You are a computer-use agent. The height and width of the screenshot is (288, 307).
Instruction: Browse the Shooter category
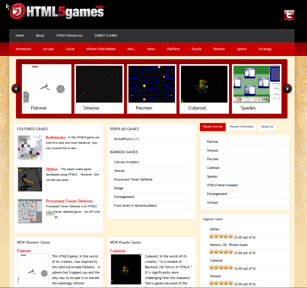click(x=219, y=49)
